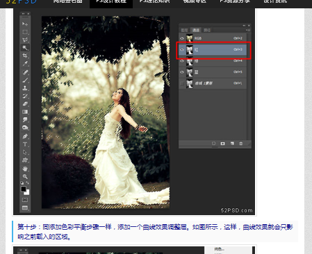Image resolution: width=312 pixels, height=254 pixels.
Task: Select the Brush tool
Action: pyautogui.click(x=25, y=80)
